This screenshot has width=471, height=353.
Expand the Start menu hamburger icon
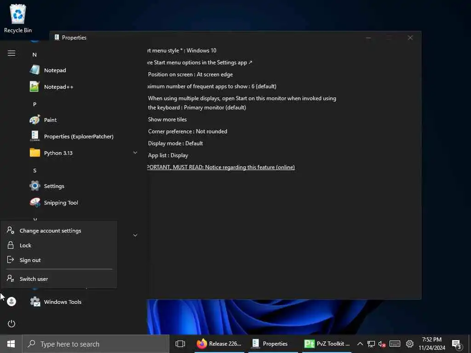11,53
